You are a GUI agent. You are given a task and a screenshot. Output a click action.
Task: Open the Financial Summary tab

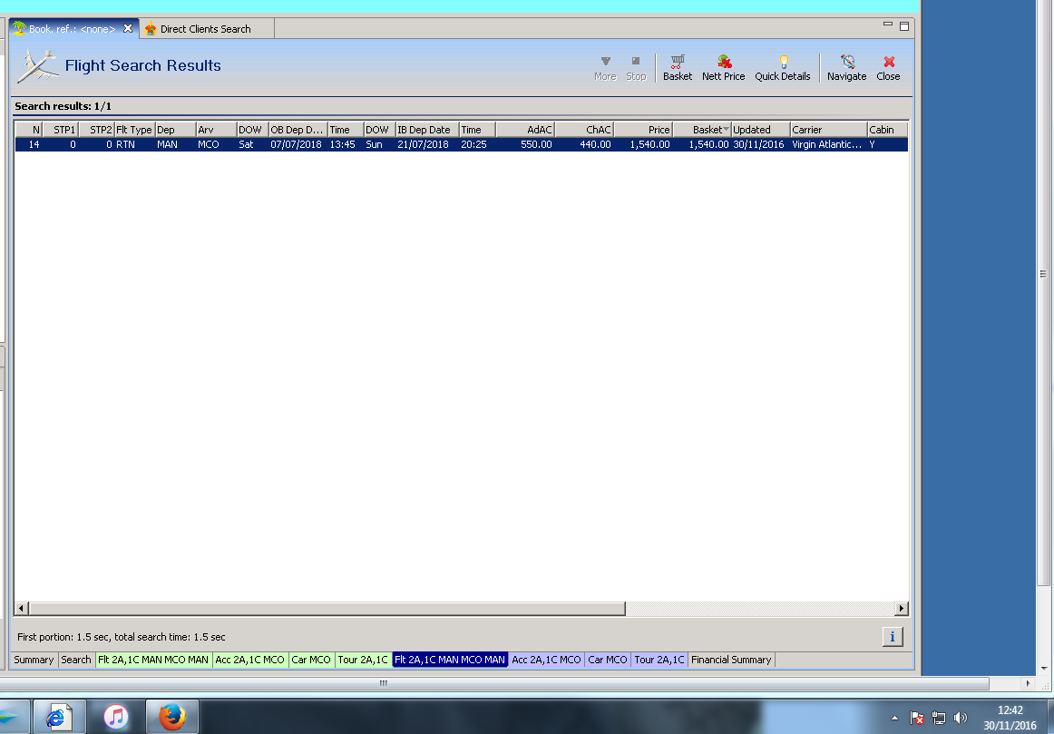point(731,660)
